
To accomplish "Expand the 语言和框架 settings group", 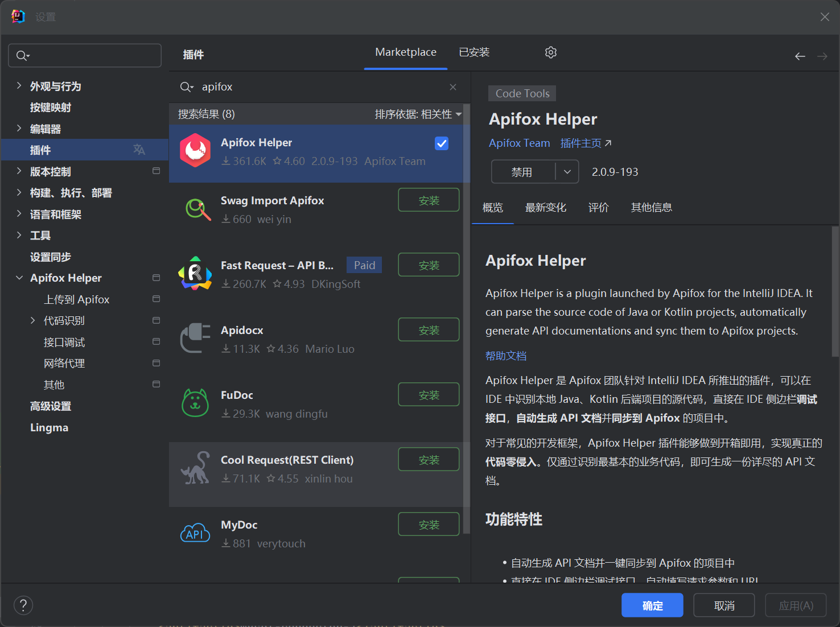I will [19, 214].
